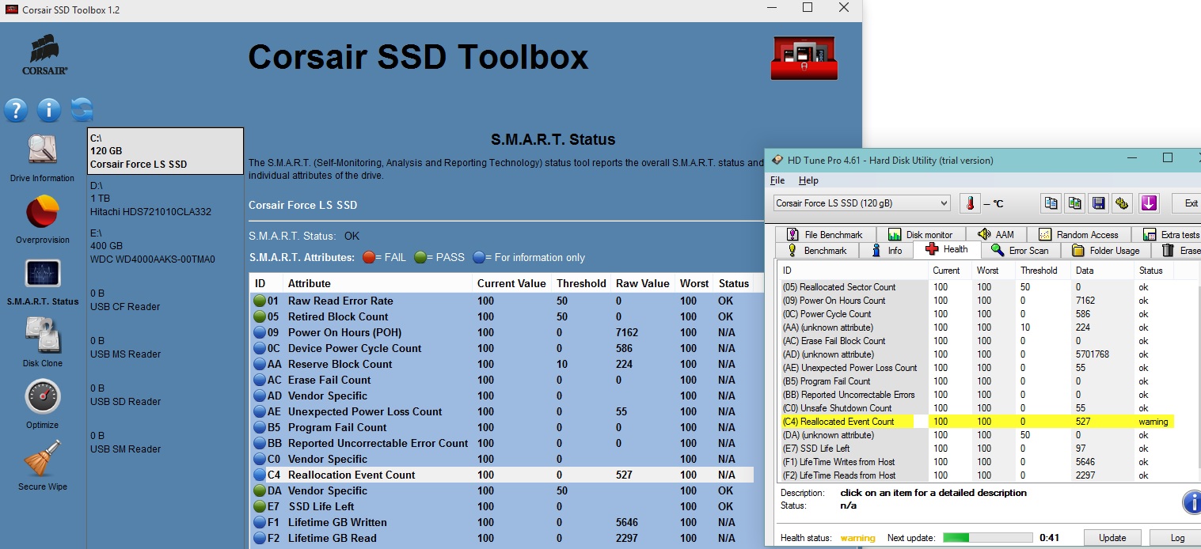This screenshot has height=549, width=1201.
Task: Click the Threshold column header in Corsair table
Action: [x=581, y=283]
